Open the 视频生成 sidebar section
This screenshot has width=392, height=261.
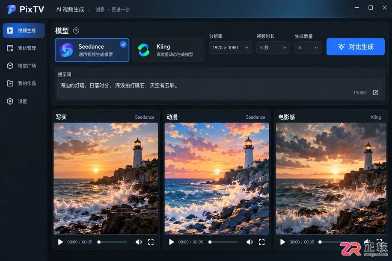(24, 31)
